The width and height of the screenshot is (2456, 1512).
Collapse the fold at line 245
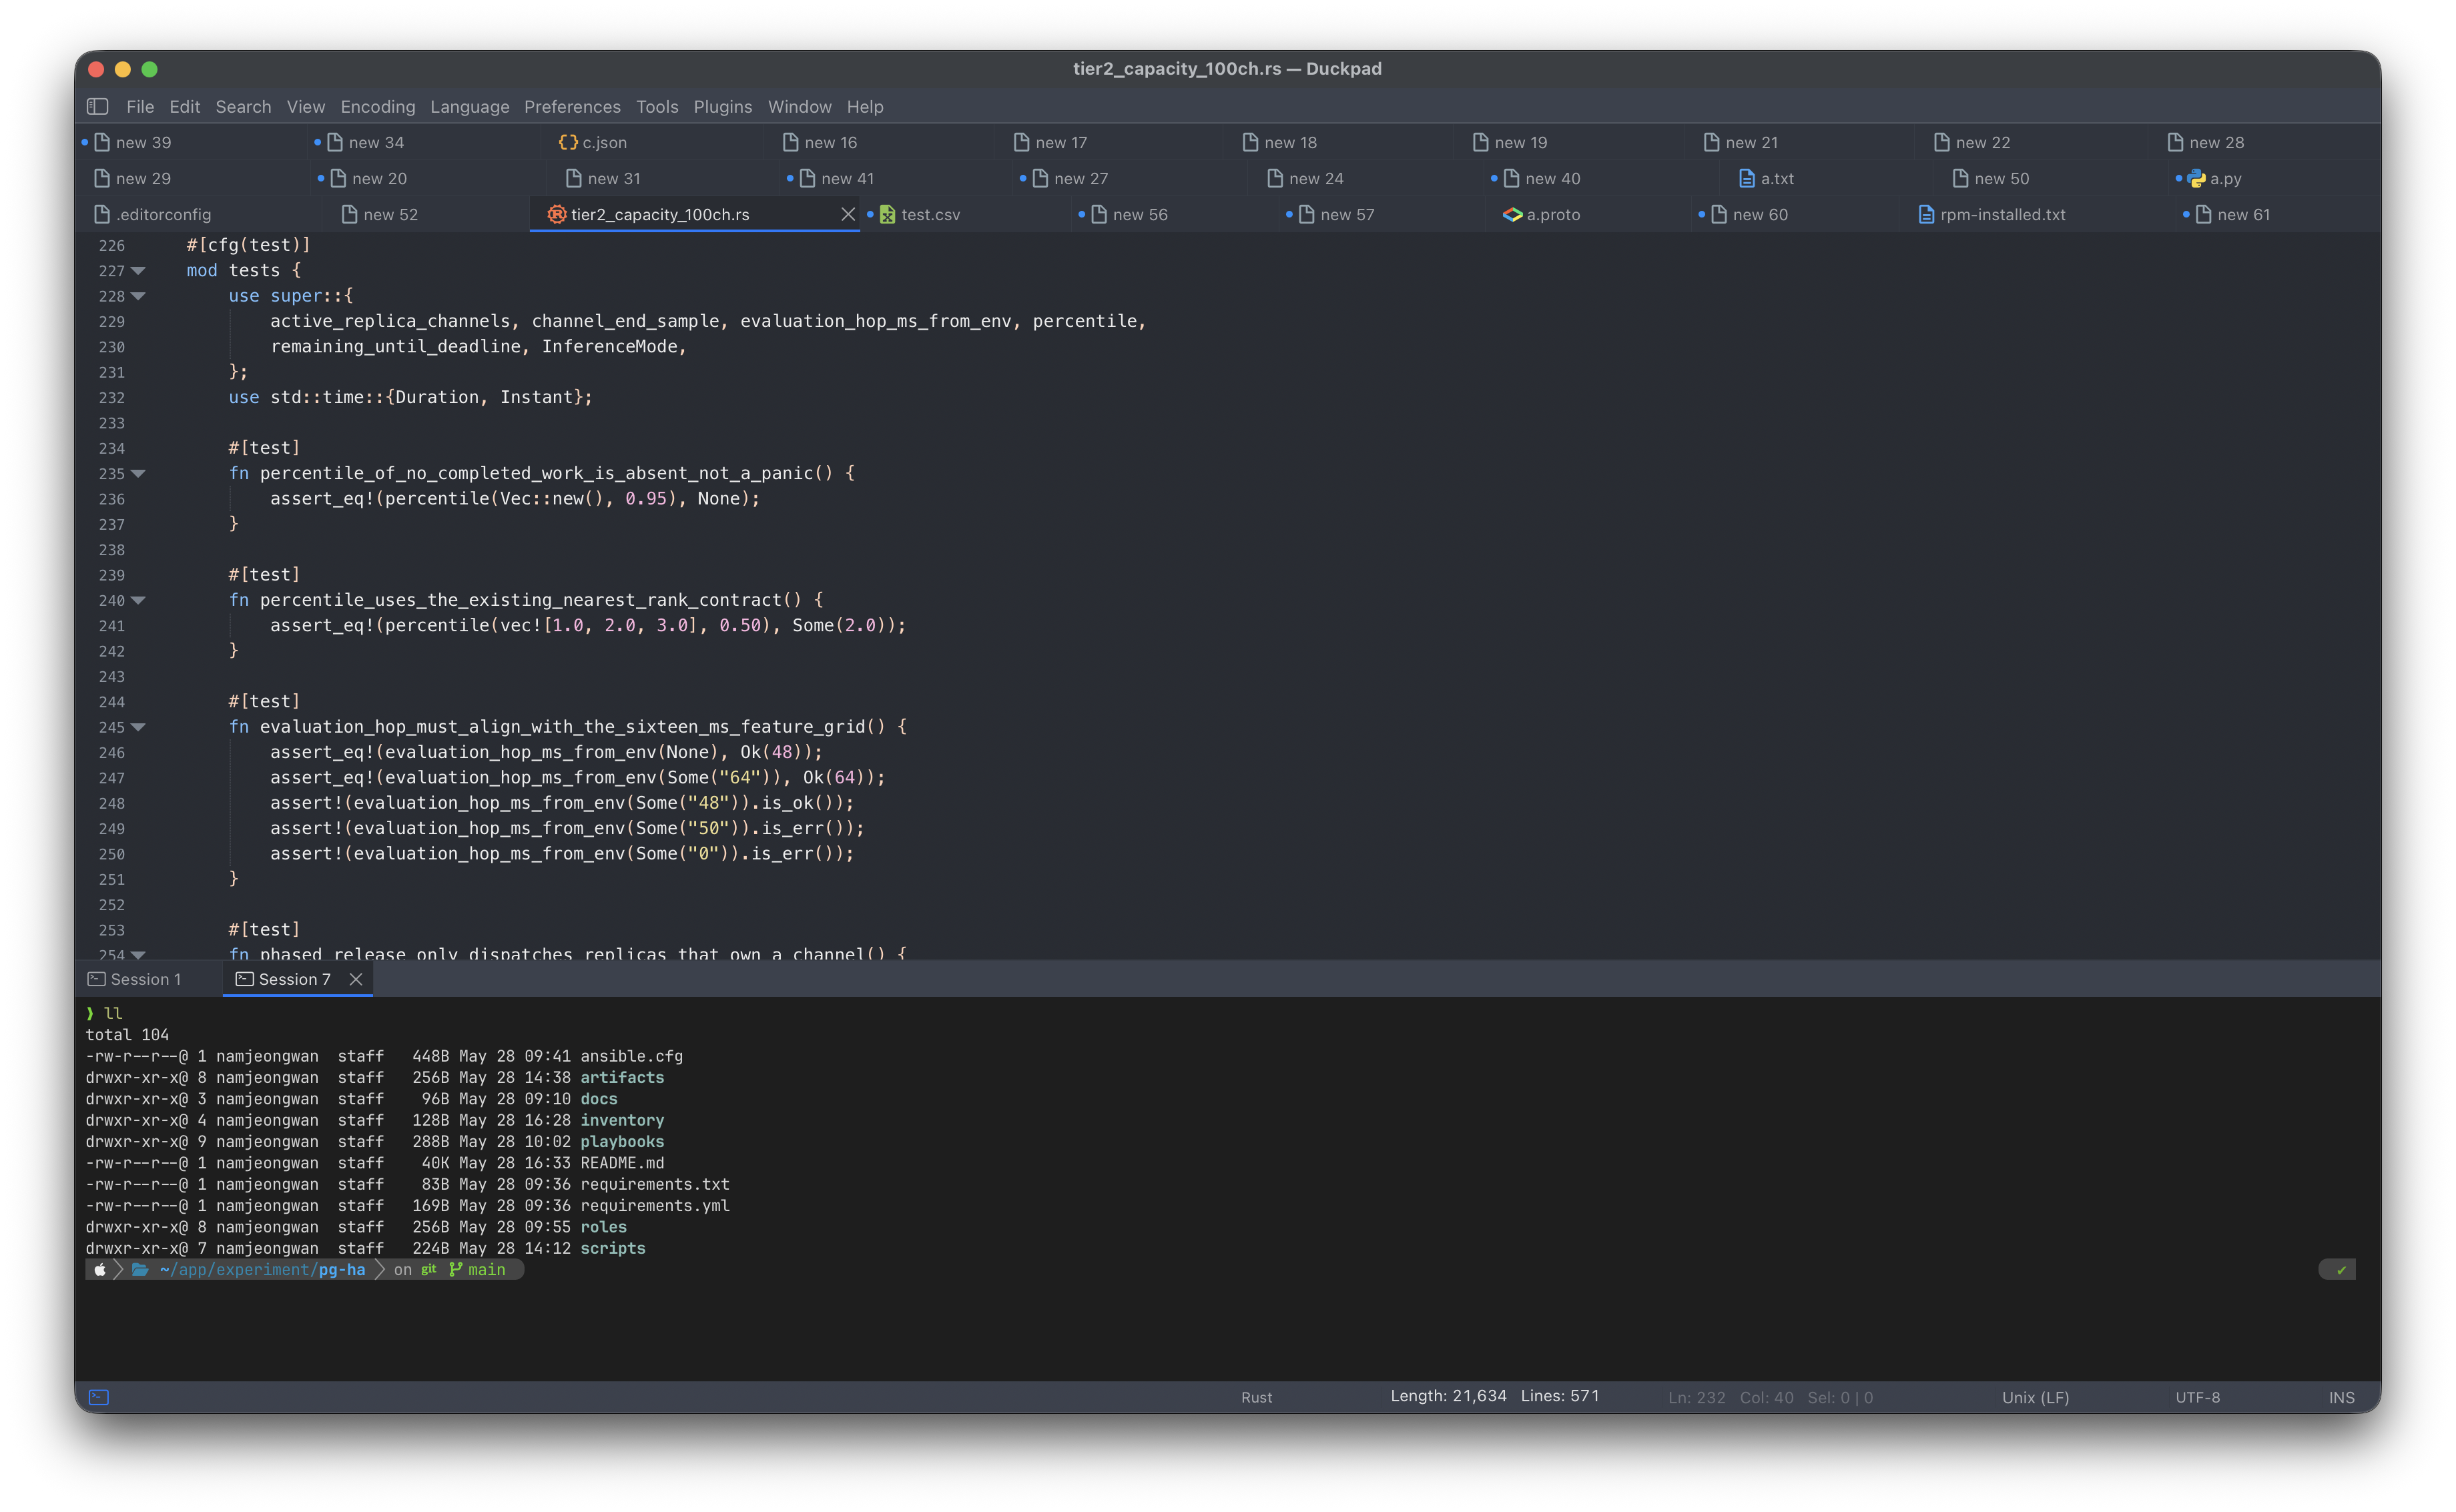click(x=138, y=727)
